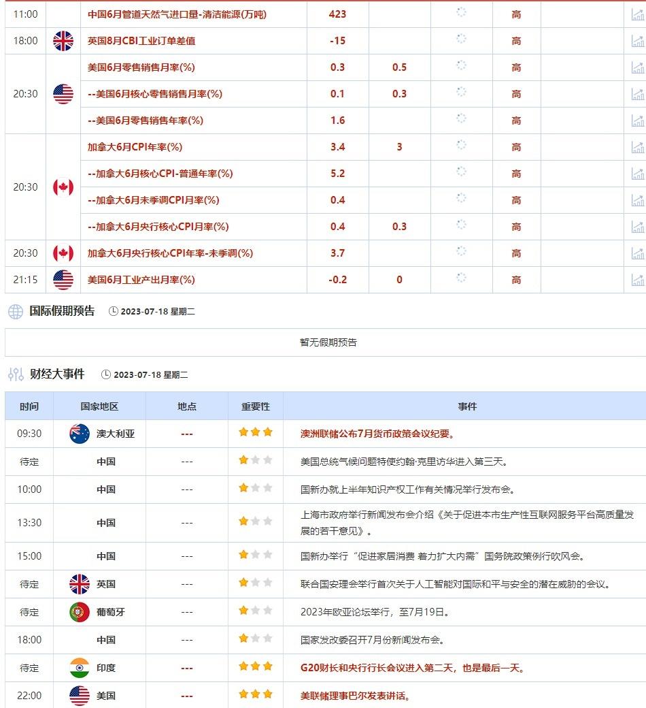The width and height of the screenshot is (646, 708).
Task: Open 英国8月CBI工业订单差值 indicator link
Action: (141, 41)
